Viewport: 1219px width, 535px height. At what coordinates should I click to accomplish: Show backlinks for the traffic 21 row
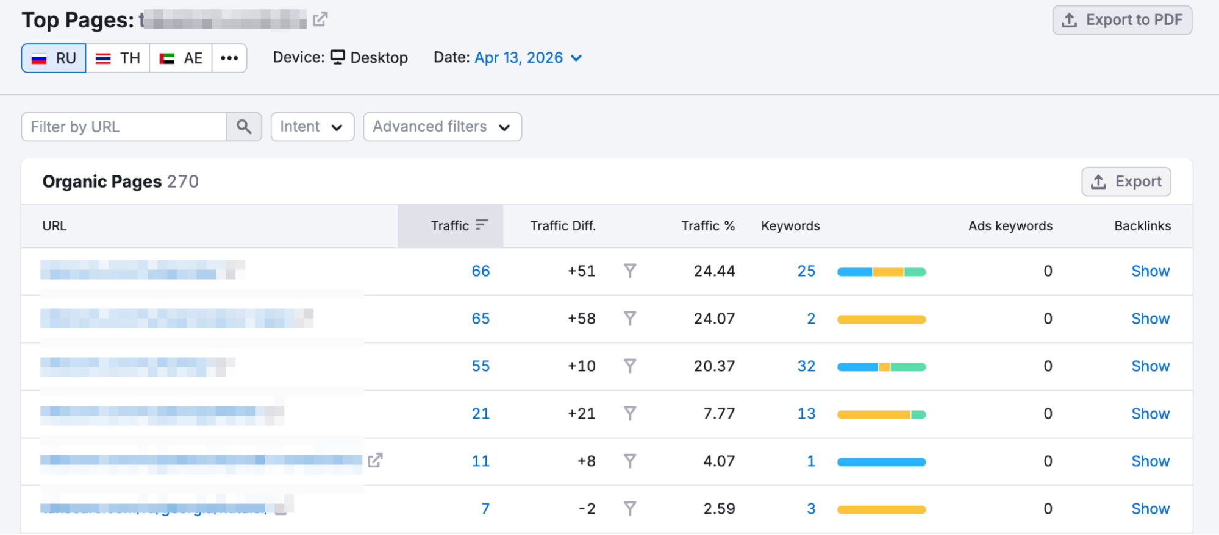click(1151, 414)
